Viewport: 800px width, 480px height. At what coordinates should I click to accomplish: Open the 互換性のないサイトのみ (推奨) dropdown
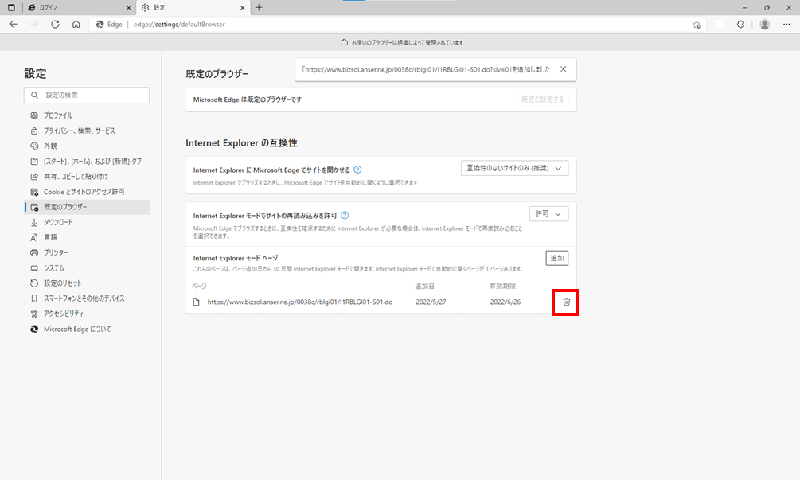coord(514,168)
